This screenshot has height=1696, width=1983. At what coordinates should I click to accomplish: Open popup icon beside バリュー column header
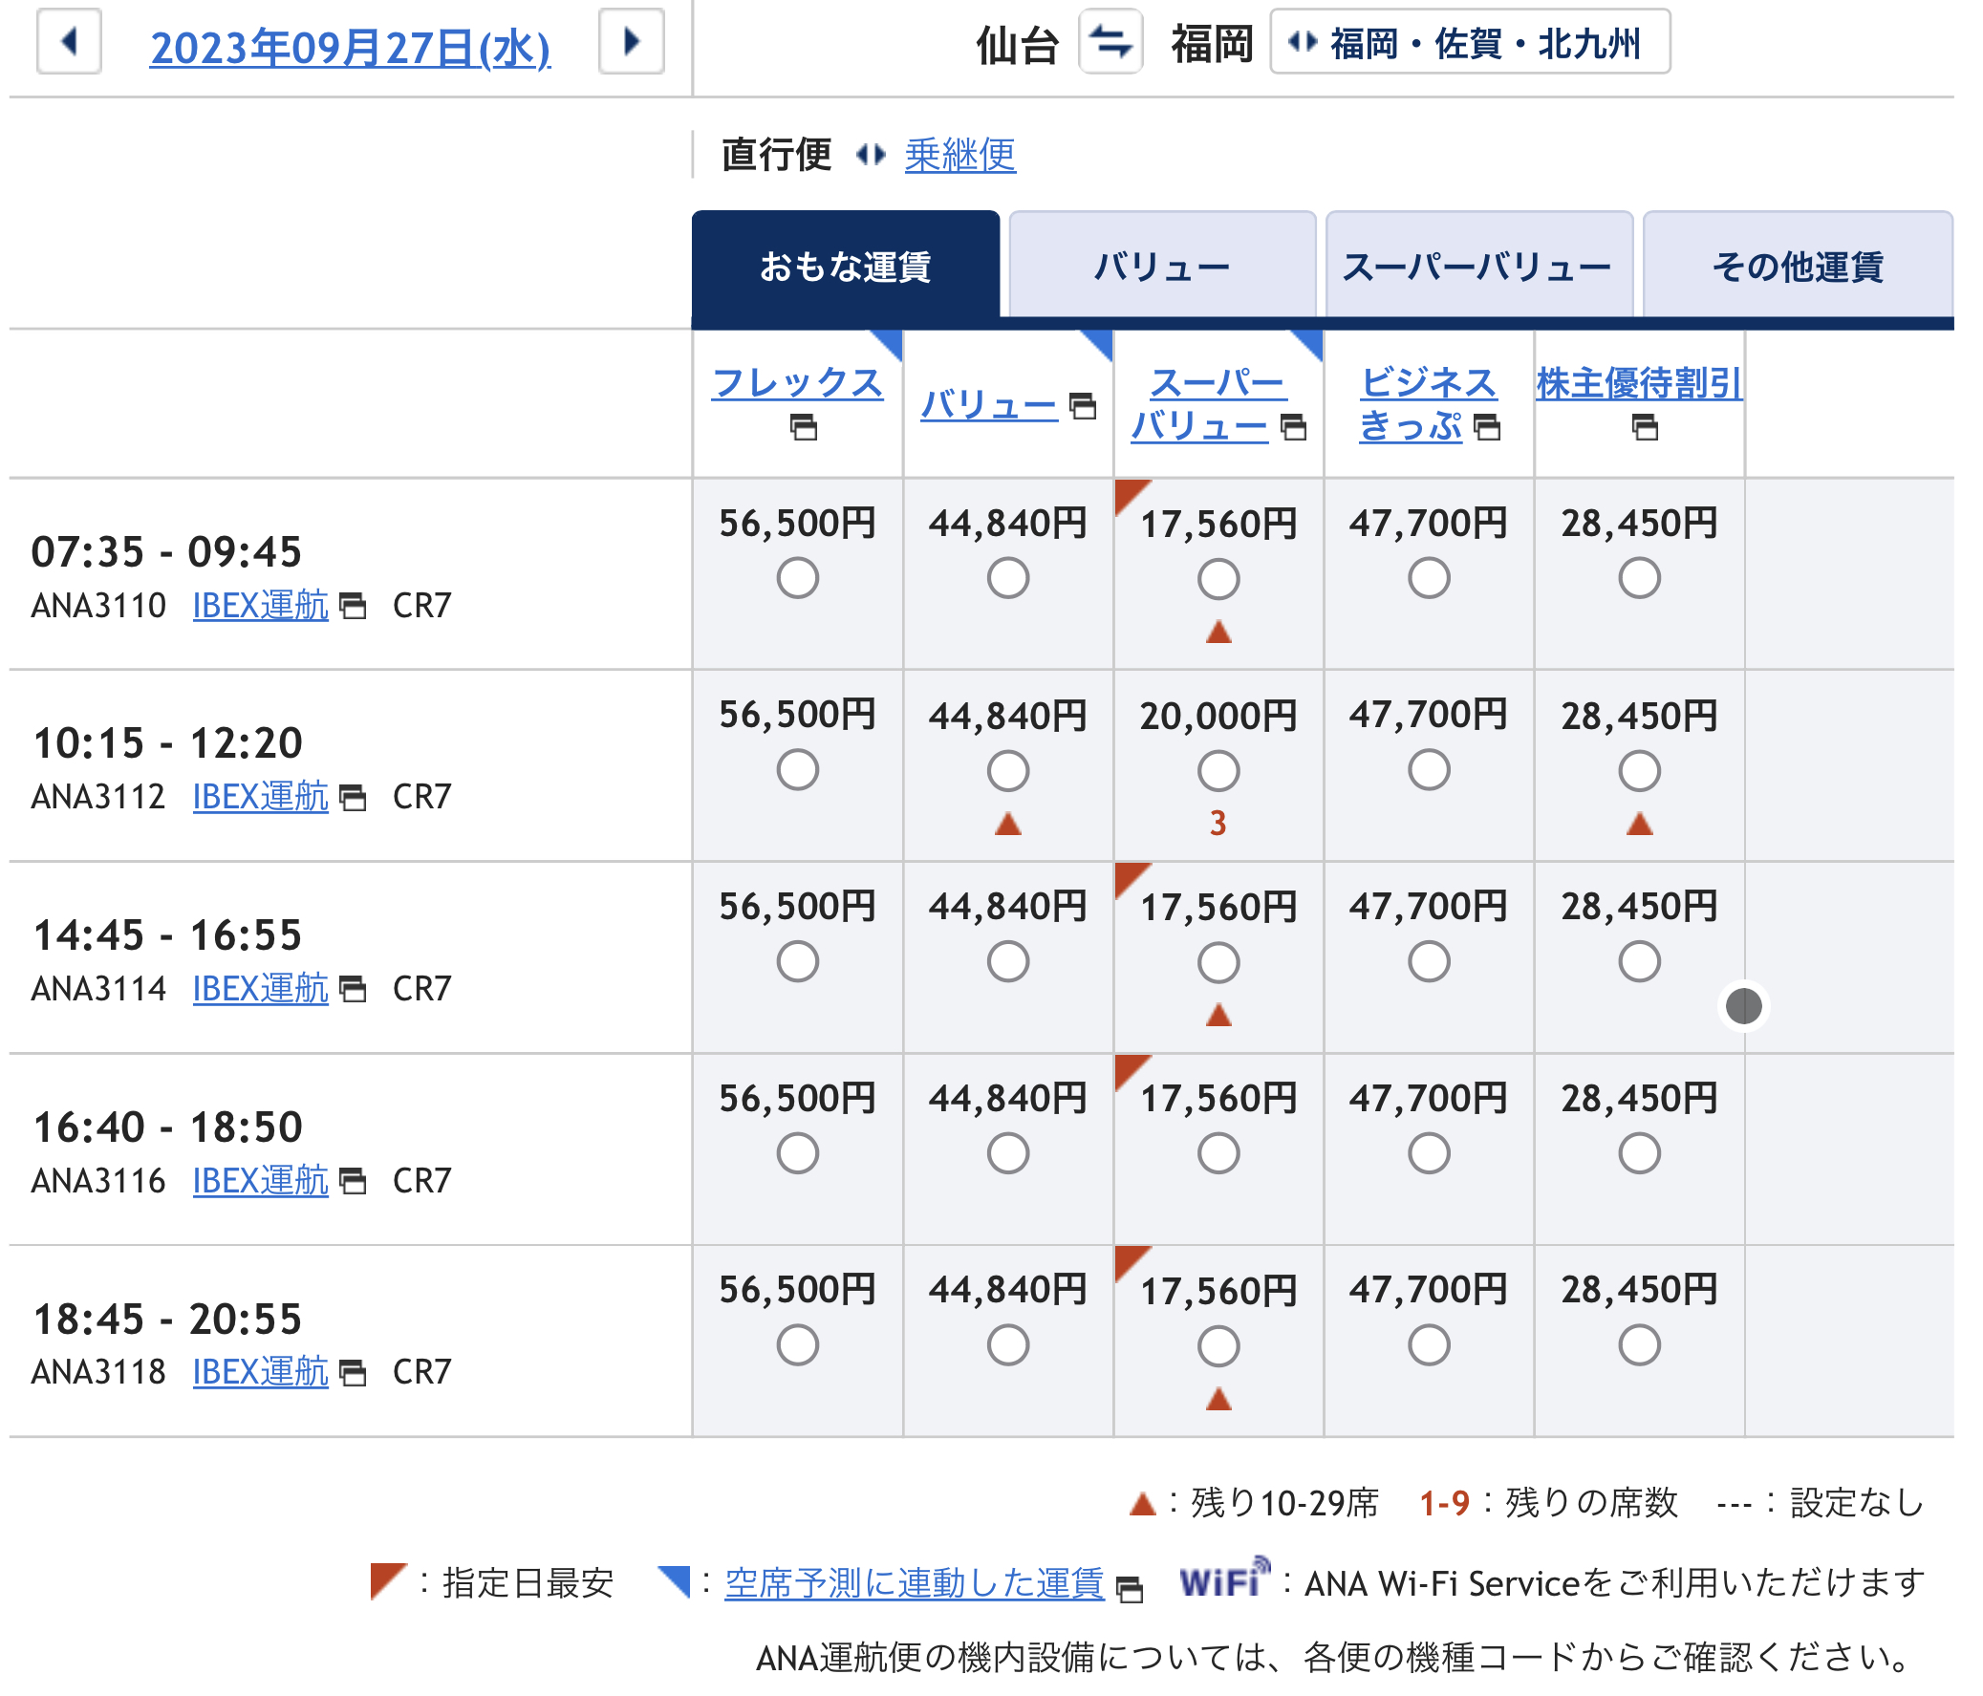pos(1083,406)
